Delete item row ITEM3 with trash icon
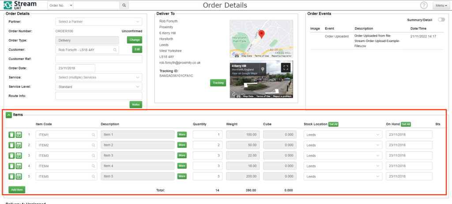This screenshot has height=204, width=452. point(11,156)
